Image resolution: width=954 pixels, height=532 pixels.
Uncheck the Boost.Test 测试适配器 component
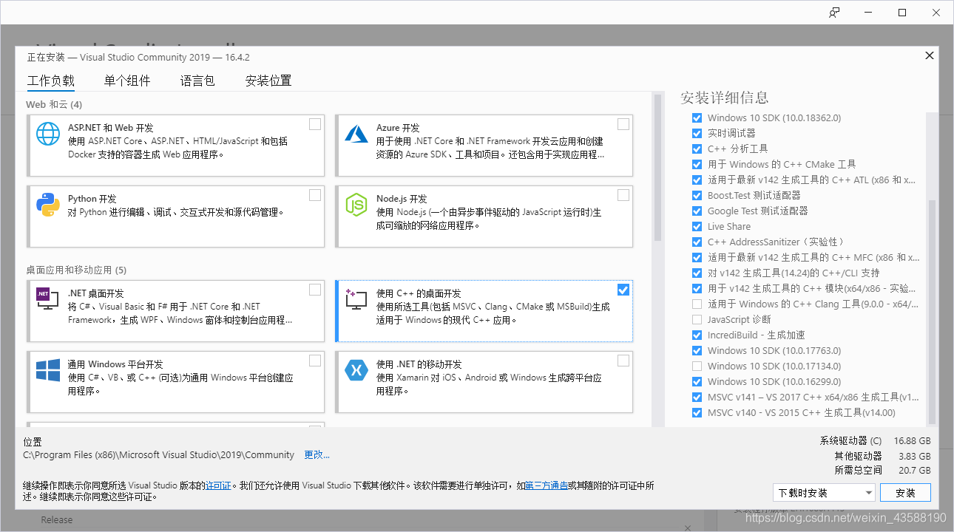(697, 196)
